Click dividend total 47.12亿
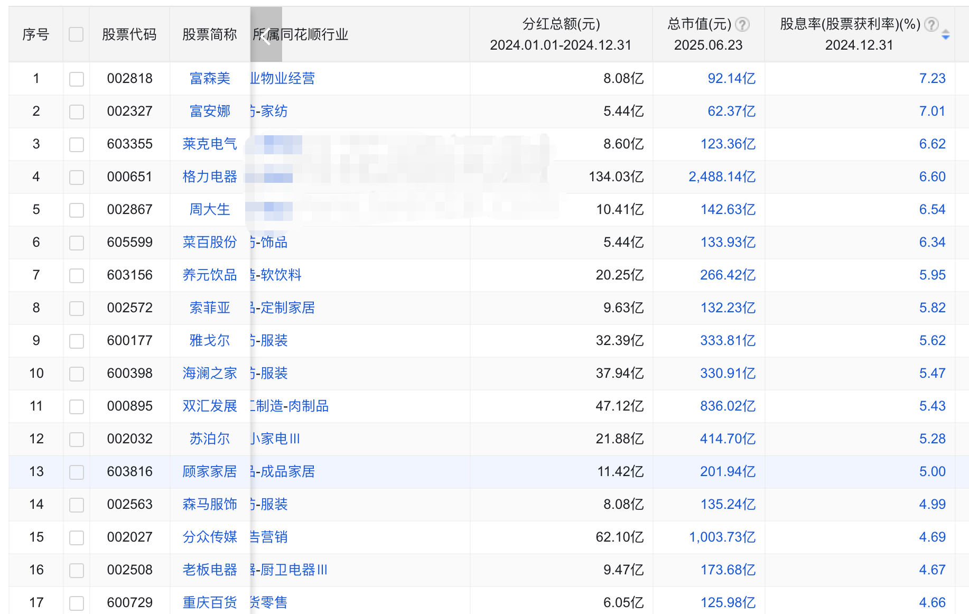Image resolution: width=969 pixels, height=614 pixels. [620, 406]
